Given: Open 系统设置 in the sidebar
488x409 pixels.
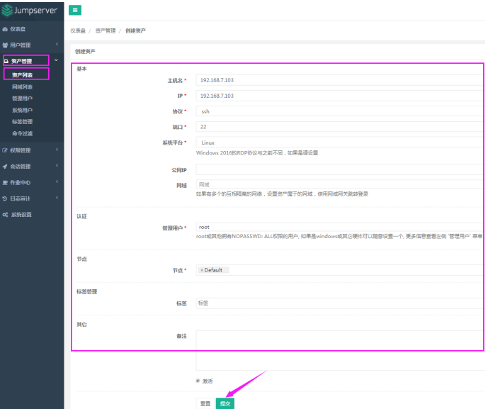Looking at the screenshot, I should click(x=21, y=215).
